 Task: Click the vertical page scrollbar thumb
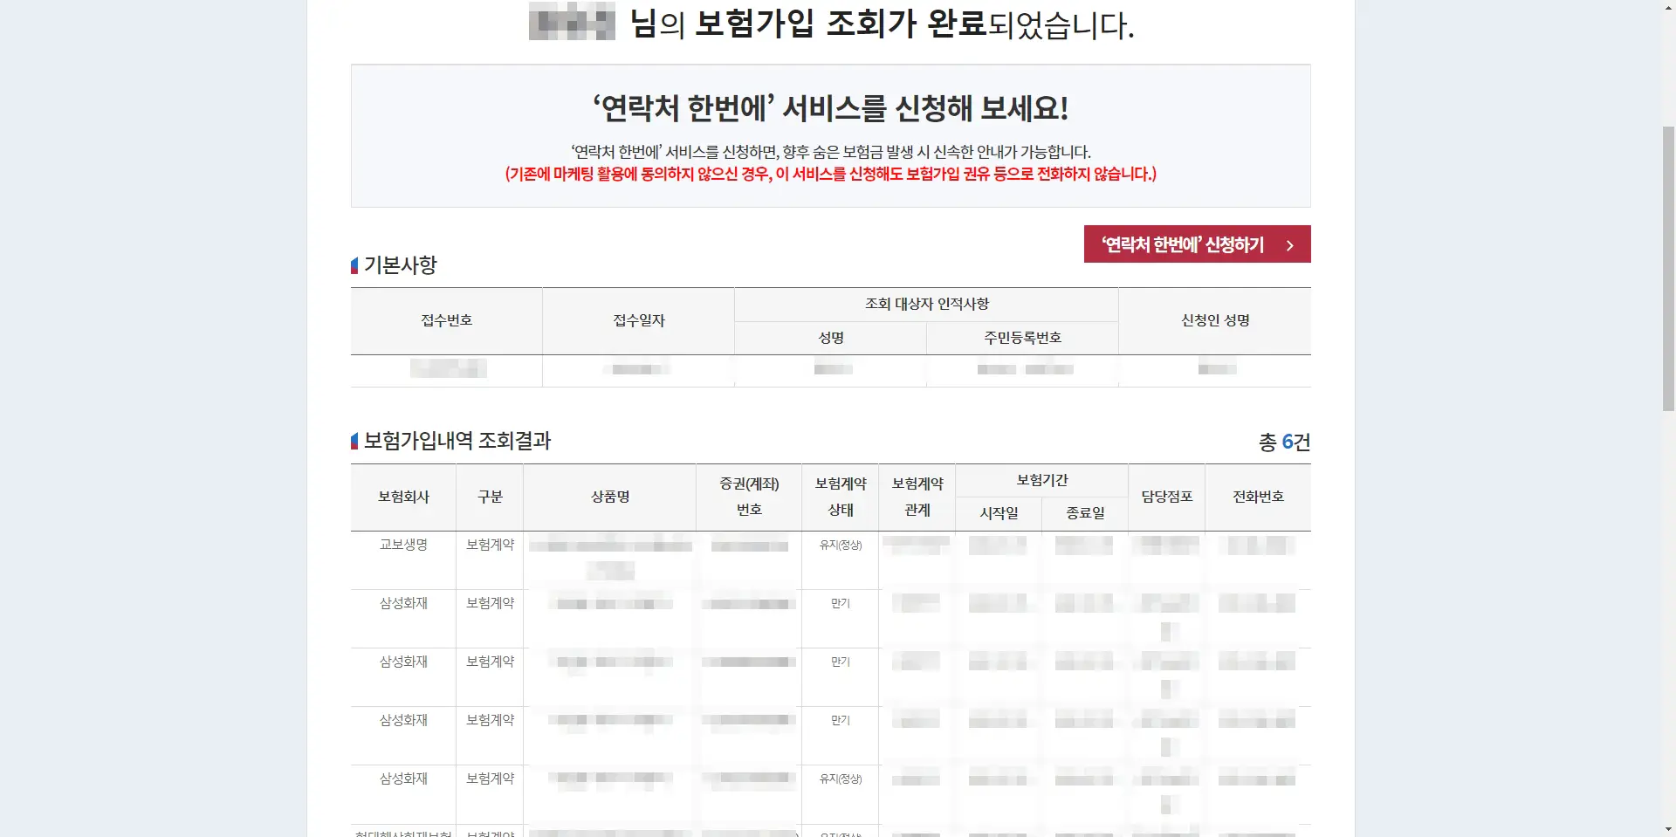point(1668,268)
